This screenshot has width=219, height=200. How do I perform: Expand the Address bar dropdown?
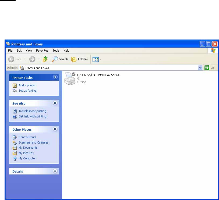[200, 68]
